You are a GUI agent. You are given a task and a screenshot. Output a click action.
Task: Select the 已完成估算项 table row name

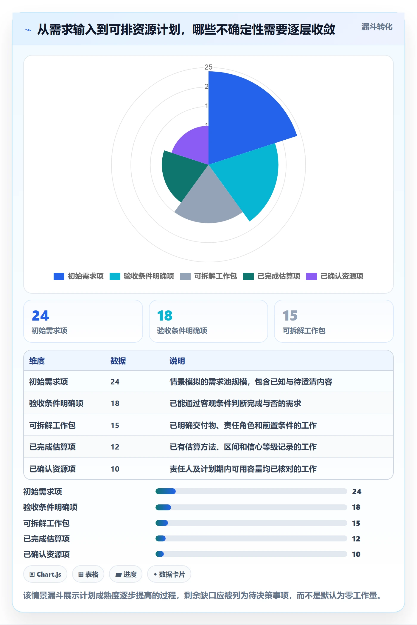[x=52, y=447]
